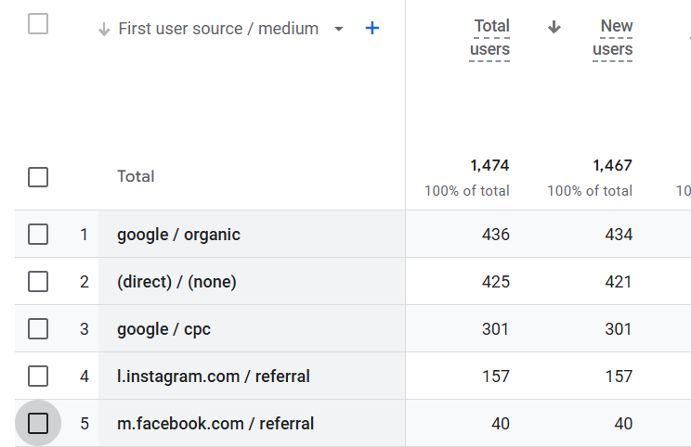Toggle the m.facebook.com / referral checkbox
The height and width of the screenshot is (447, 691).
(x=38, y=424)
